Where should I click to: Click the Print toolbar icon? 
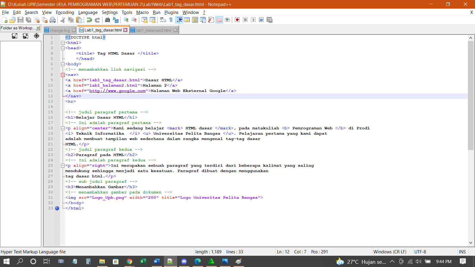[x=53, y=20]
